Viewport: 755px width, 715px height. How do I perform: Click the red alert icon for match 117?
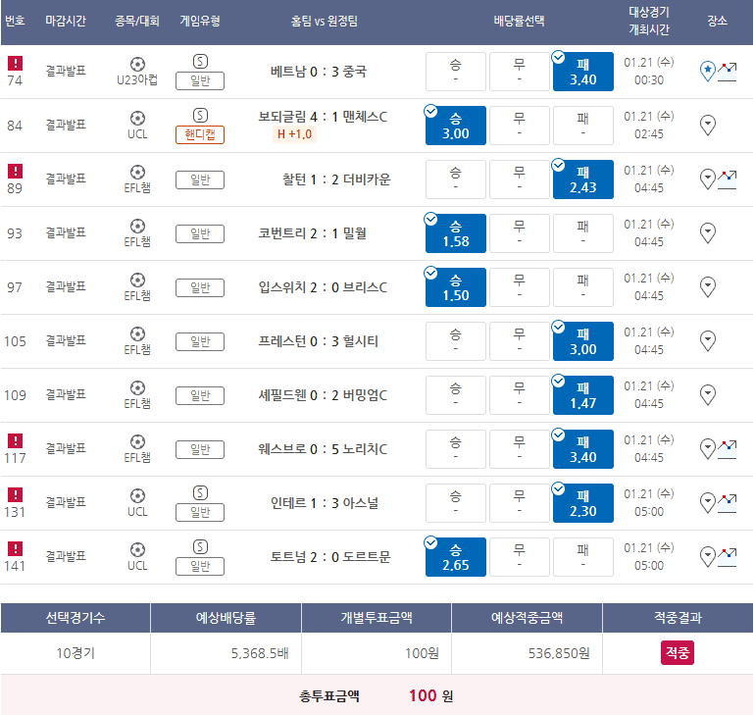15,440
